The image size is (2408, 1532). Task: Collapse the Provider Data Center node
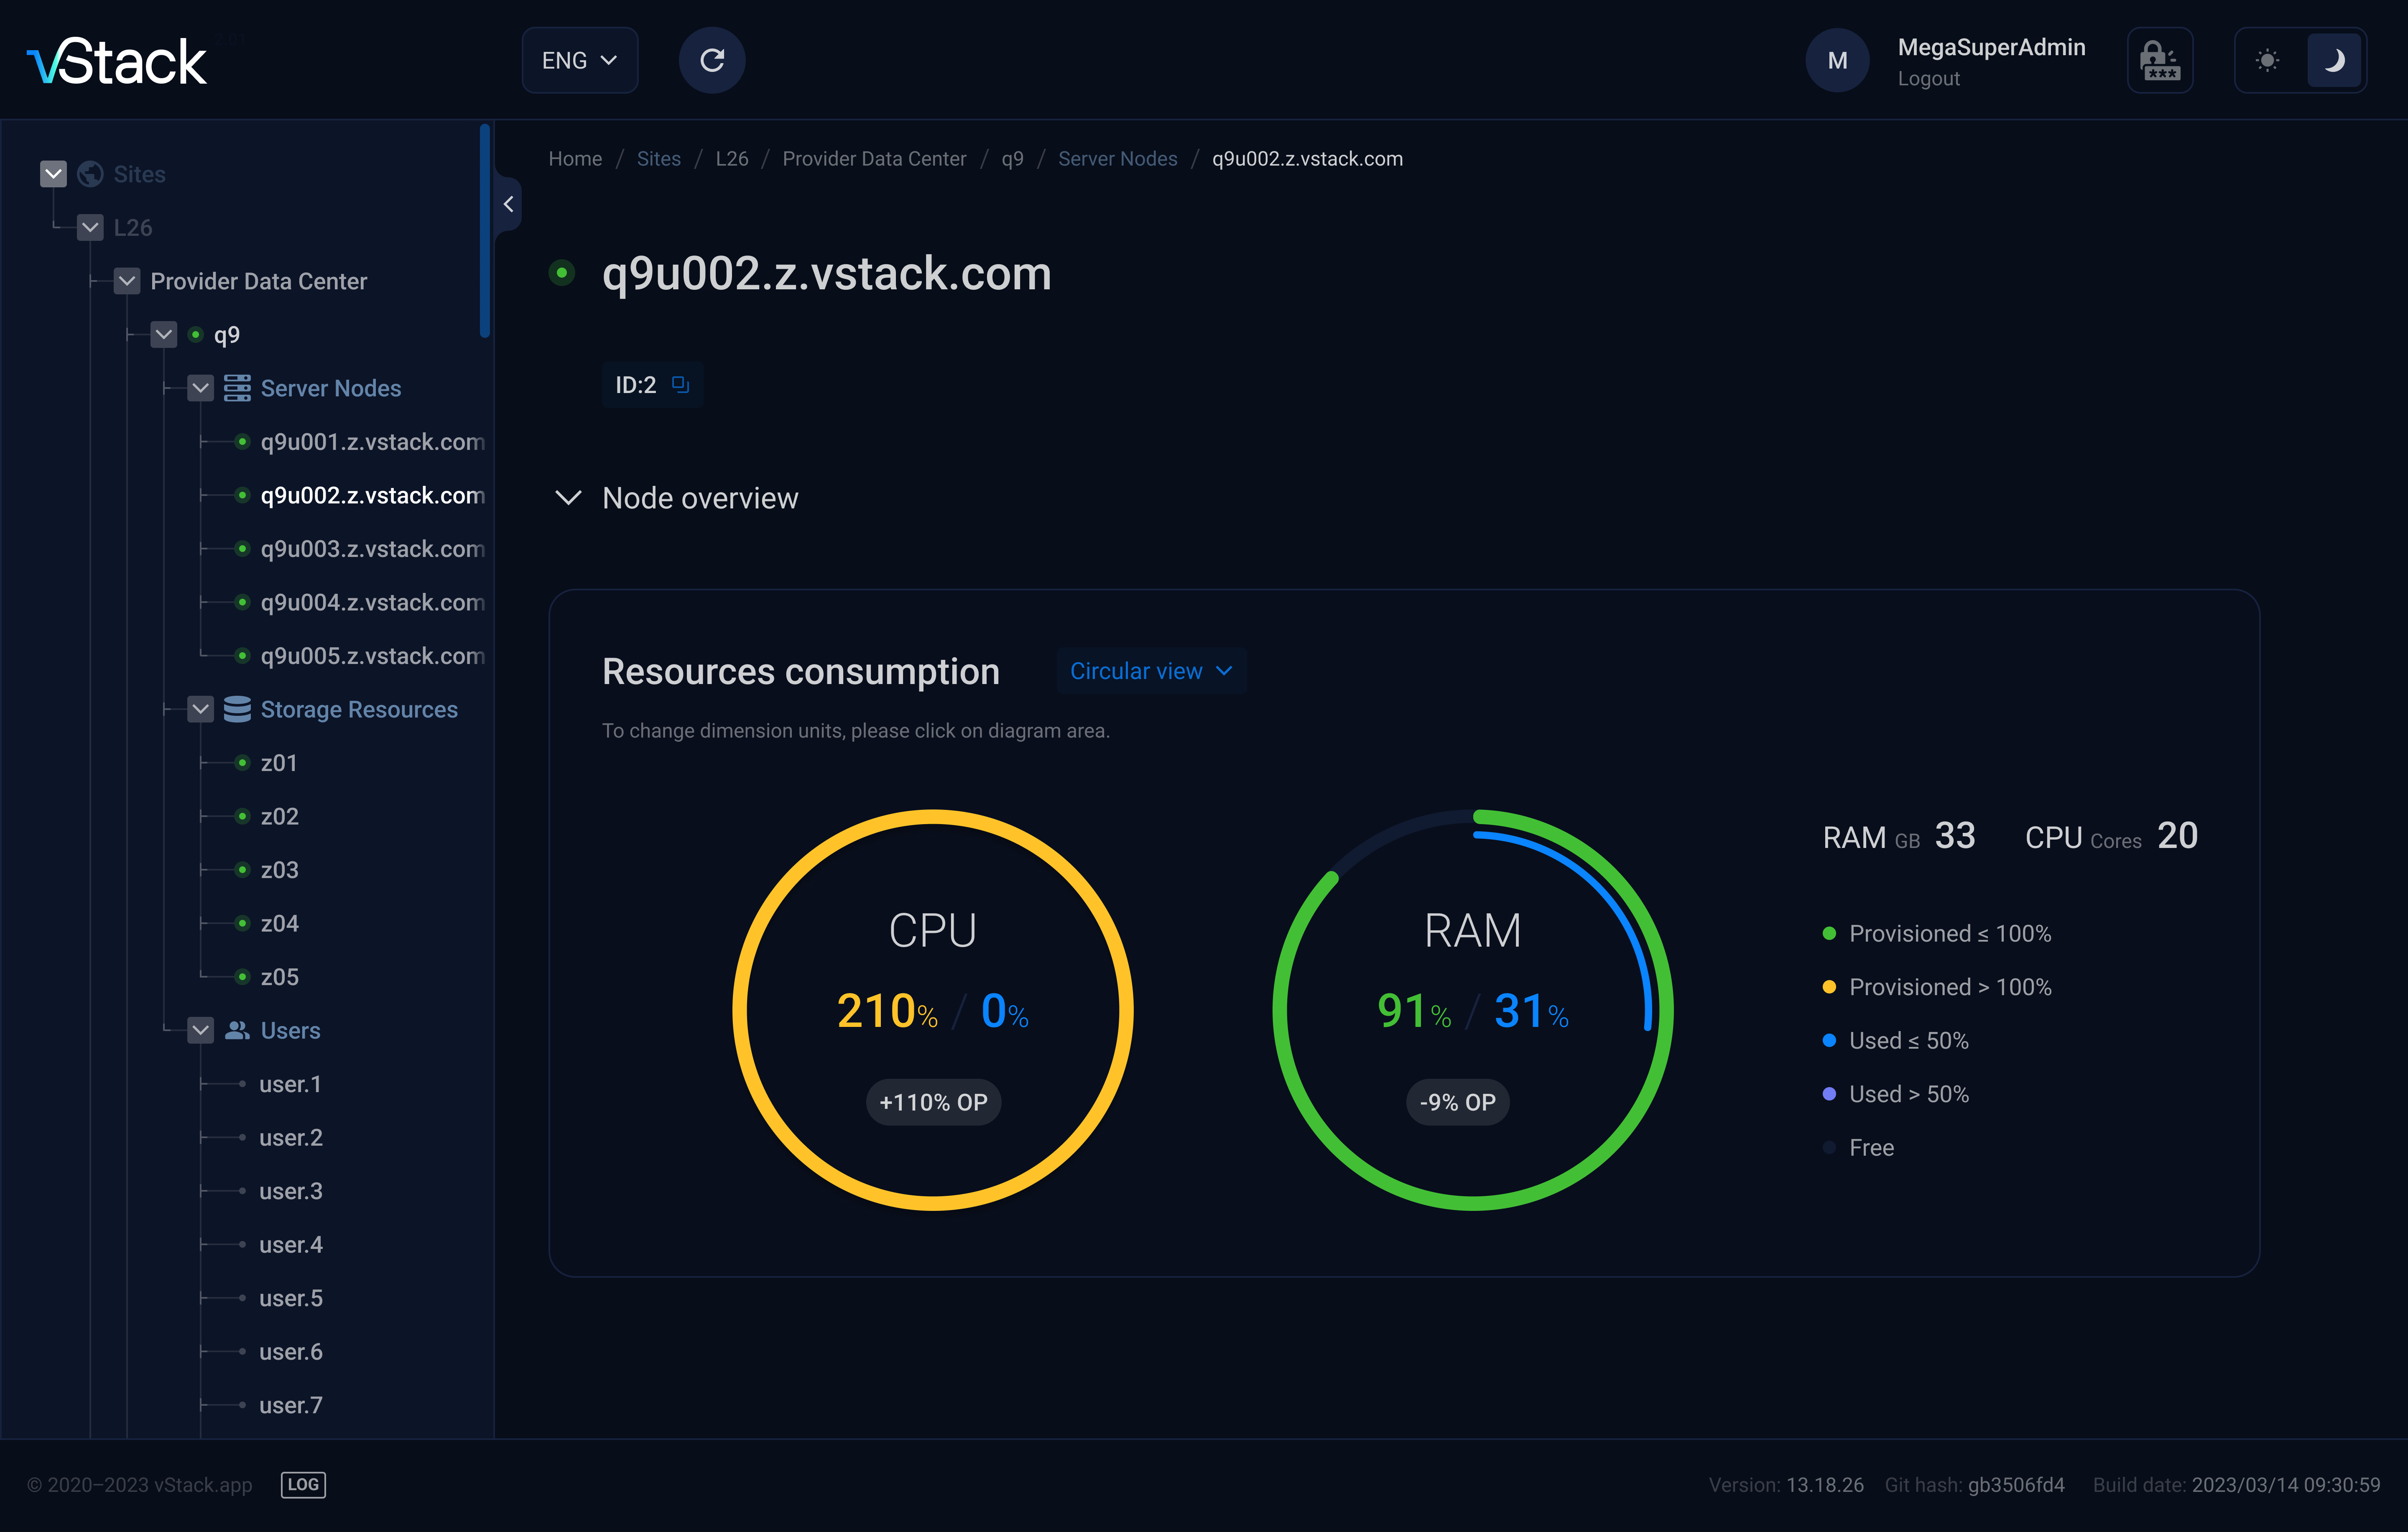click(127, 281)
